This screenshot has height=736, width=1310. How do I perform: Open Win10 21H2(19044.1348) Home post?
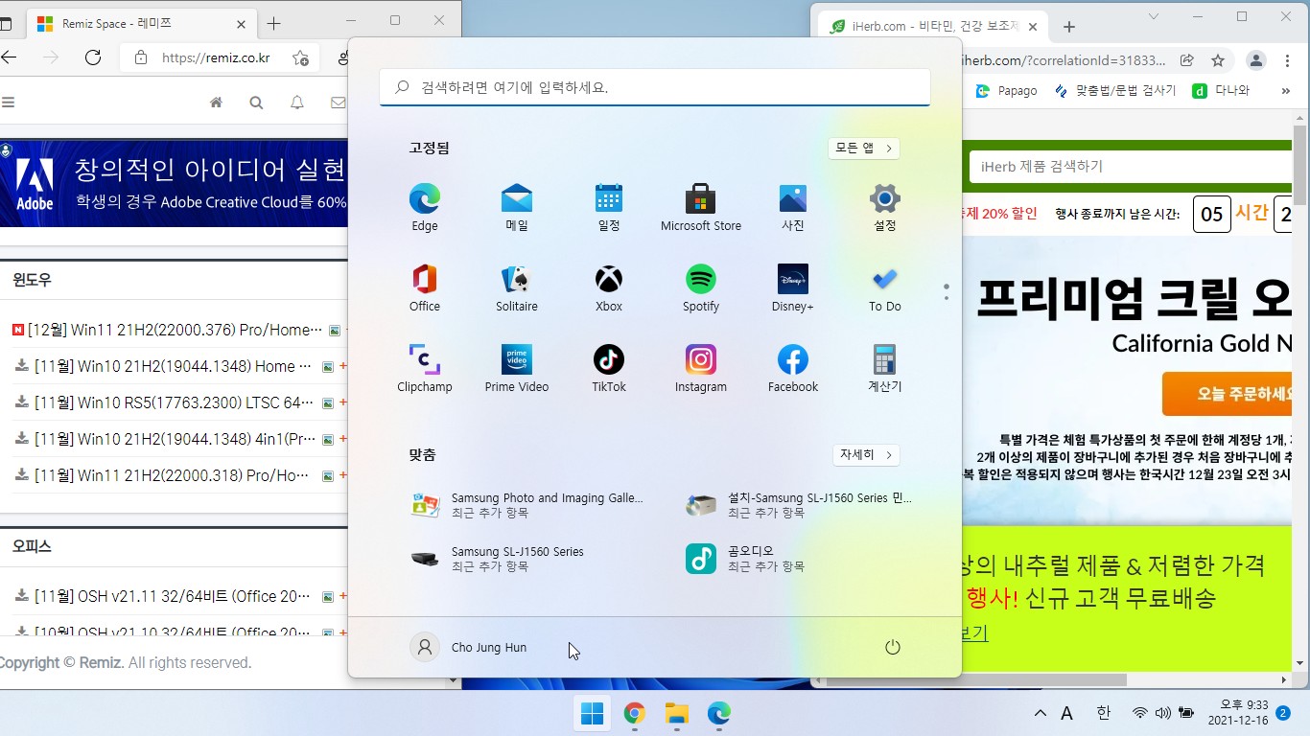tap(173, 366)
